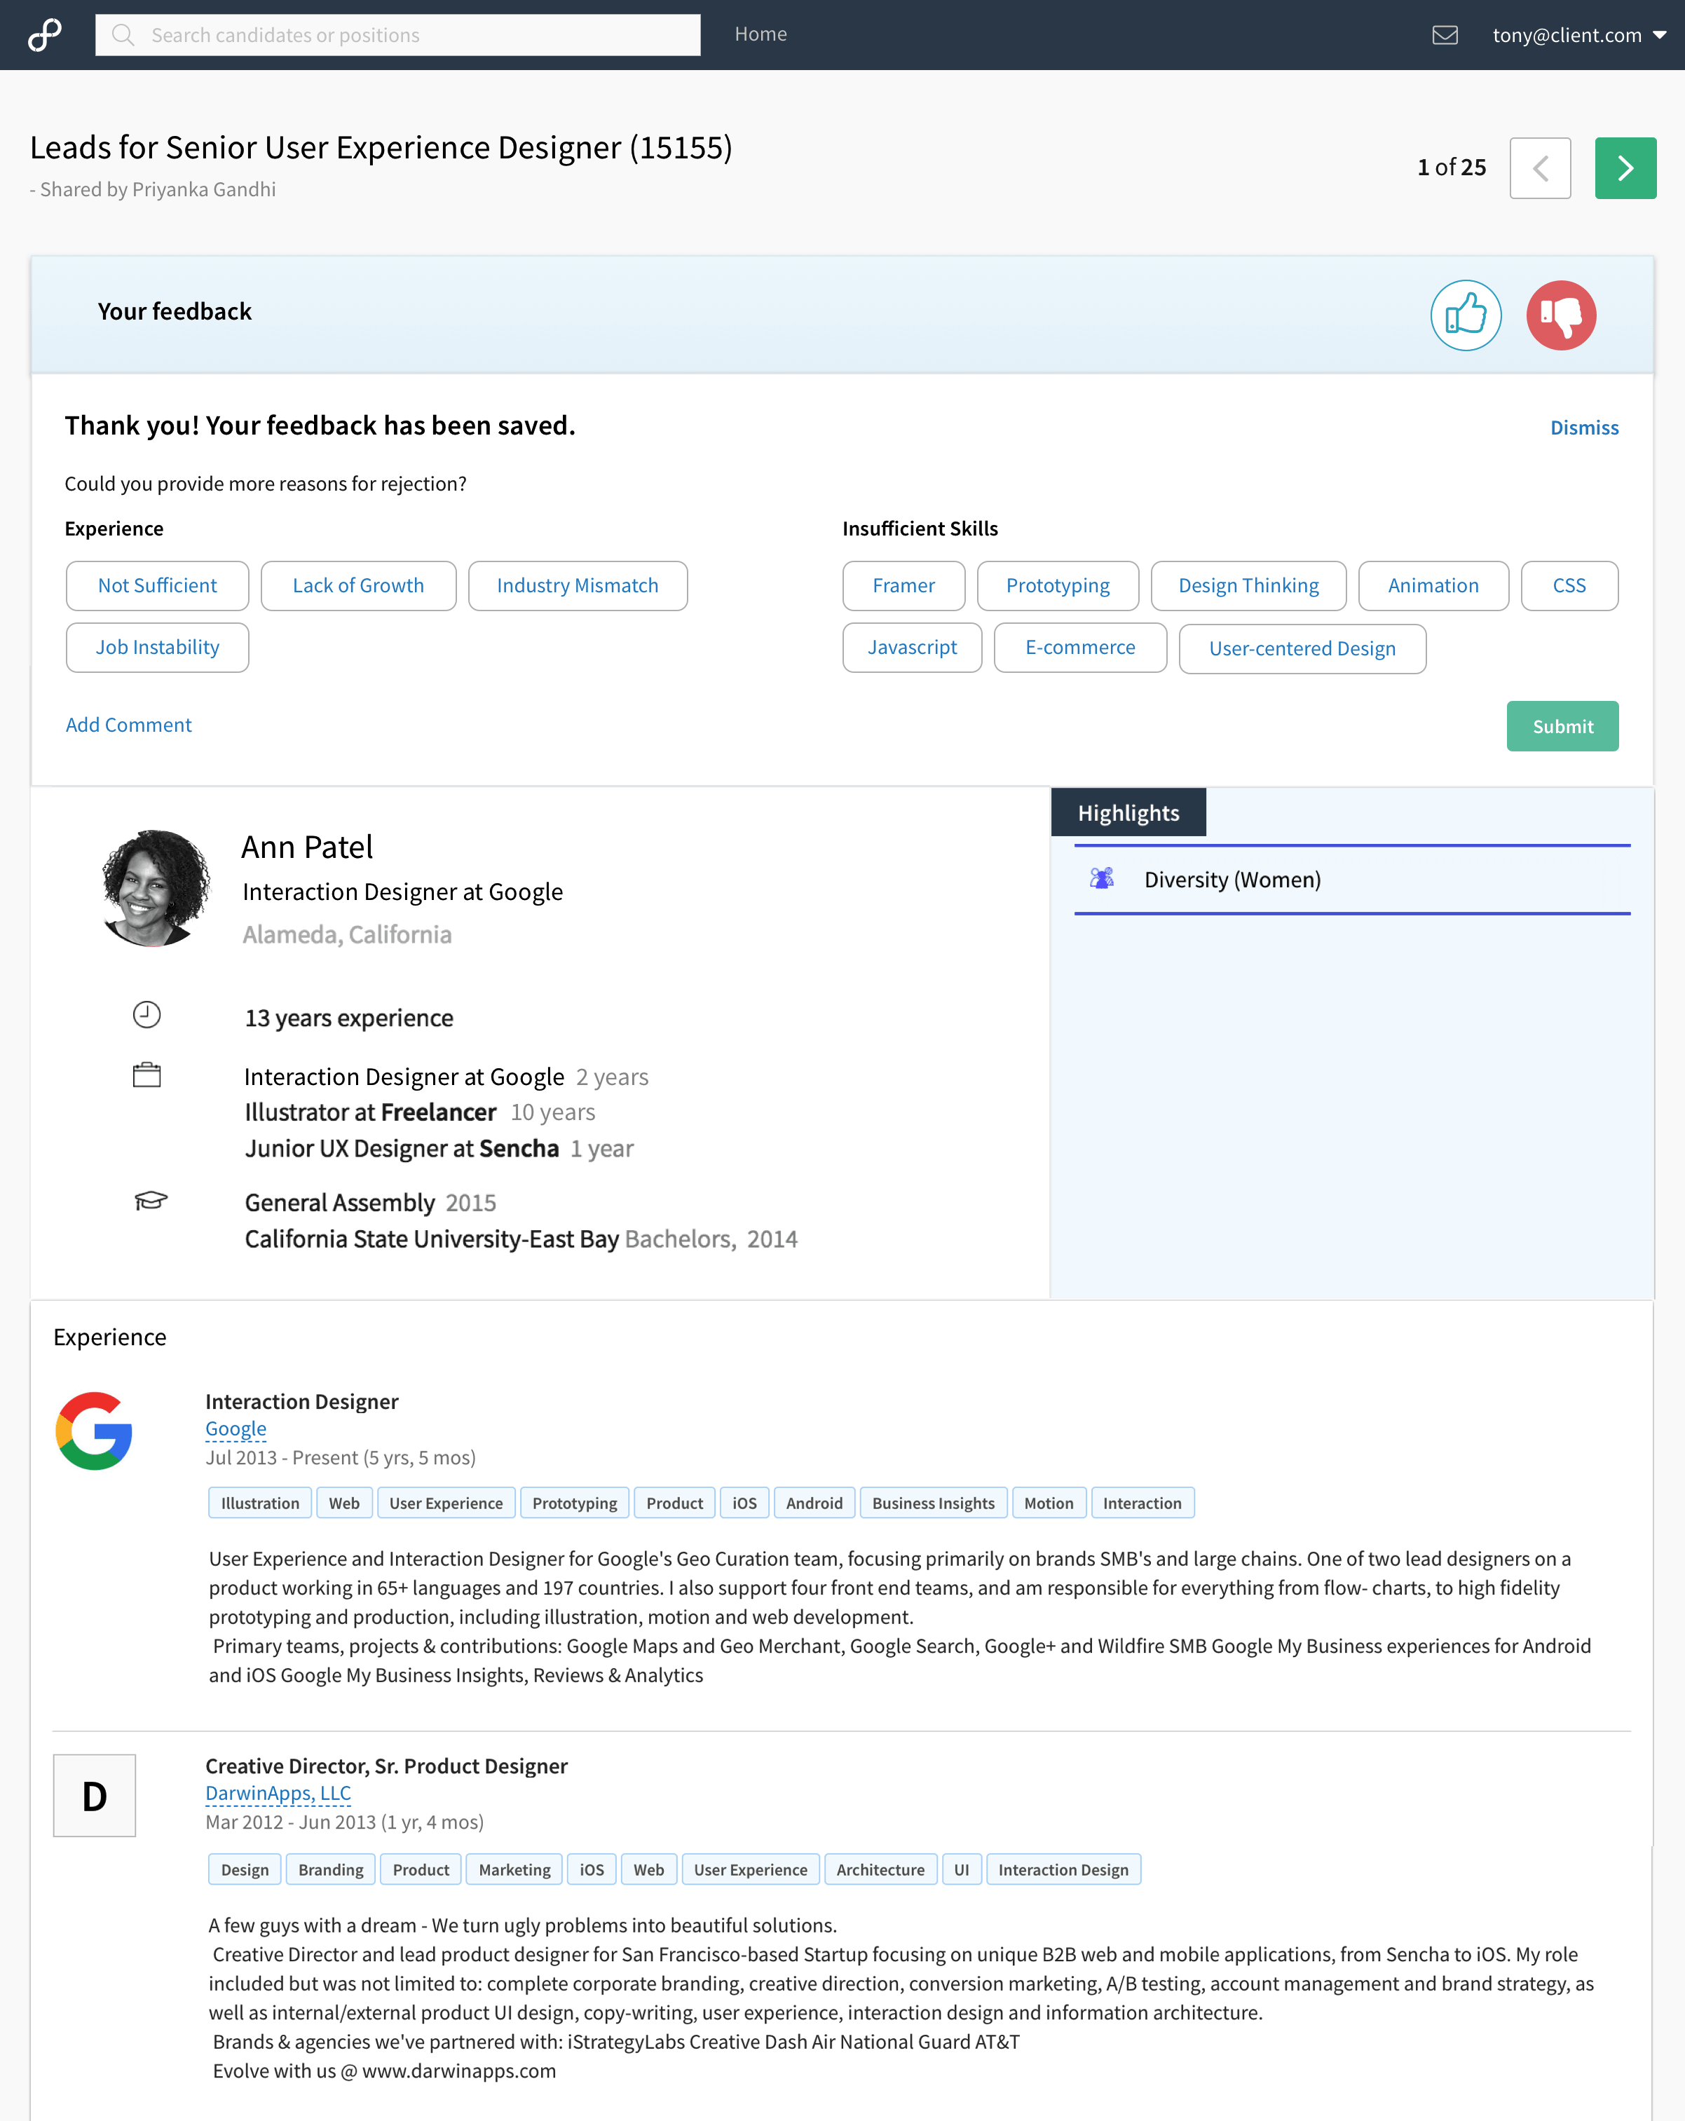The height and width of the screenshot is (2121, 1685).
Task: Click the Junior UX Designer at Sencha entry
Action: coord(439,1149)
